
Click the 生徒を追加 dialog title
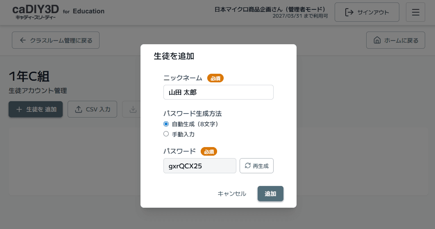click(x=174, y=56)
